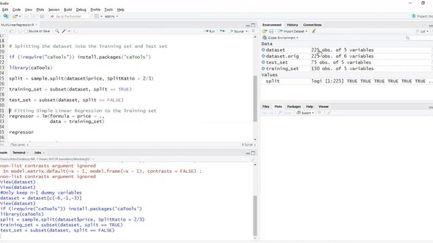Image resolution: width=433 pixels, height=243 pixels.
Task: Click the new file icon in main toolbar
Action: [5, 16]
